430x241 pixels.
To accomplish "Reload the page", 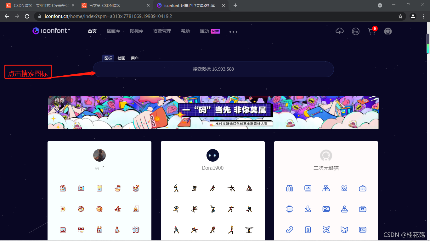I will pyautogui.click(x=27, y=16).
